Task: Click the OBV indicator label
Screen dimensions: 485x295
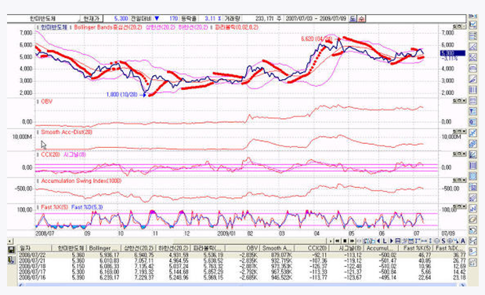Action: point(47,101)
